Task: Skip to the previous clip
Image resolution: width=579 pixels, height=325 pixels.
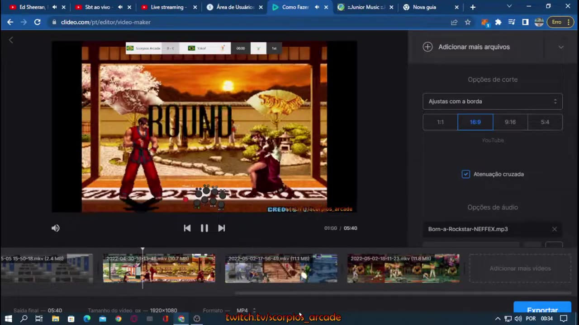Action: coord(187,228)
